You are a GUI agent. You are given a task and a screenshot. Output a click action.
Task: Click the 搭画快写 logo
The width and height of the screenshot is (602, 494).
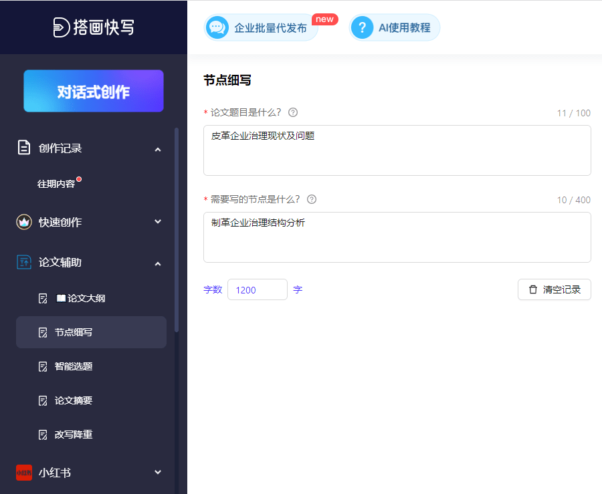[x=94, y=27]
